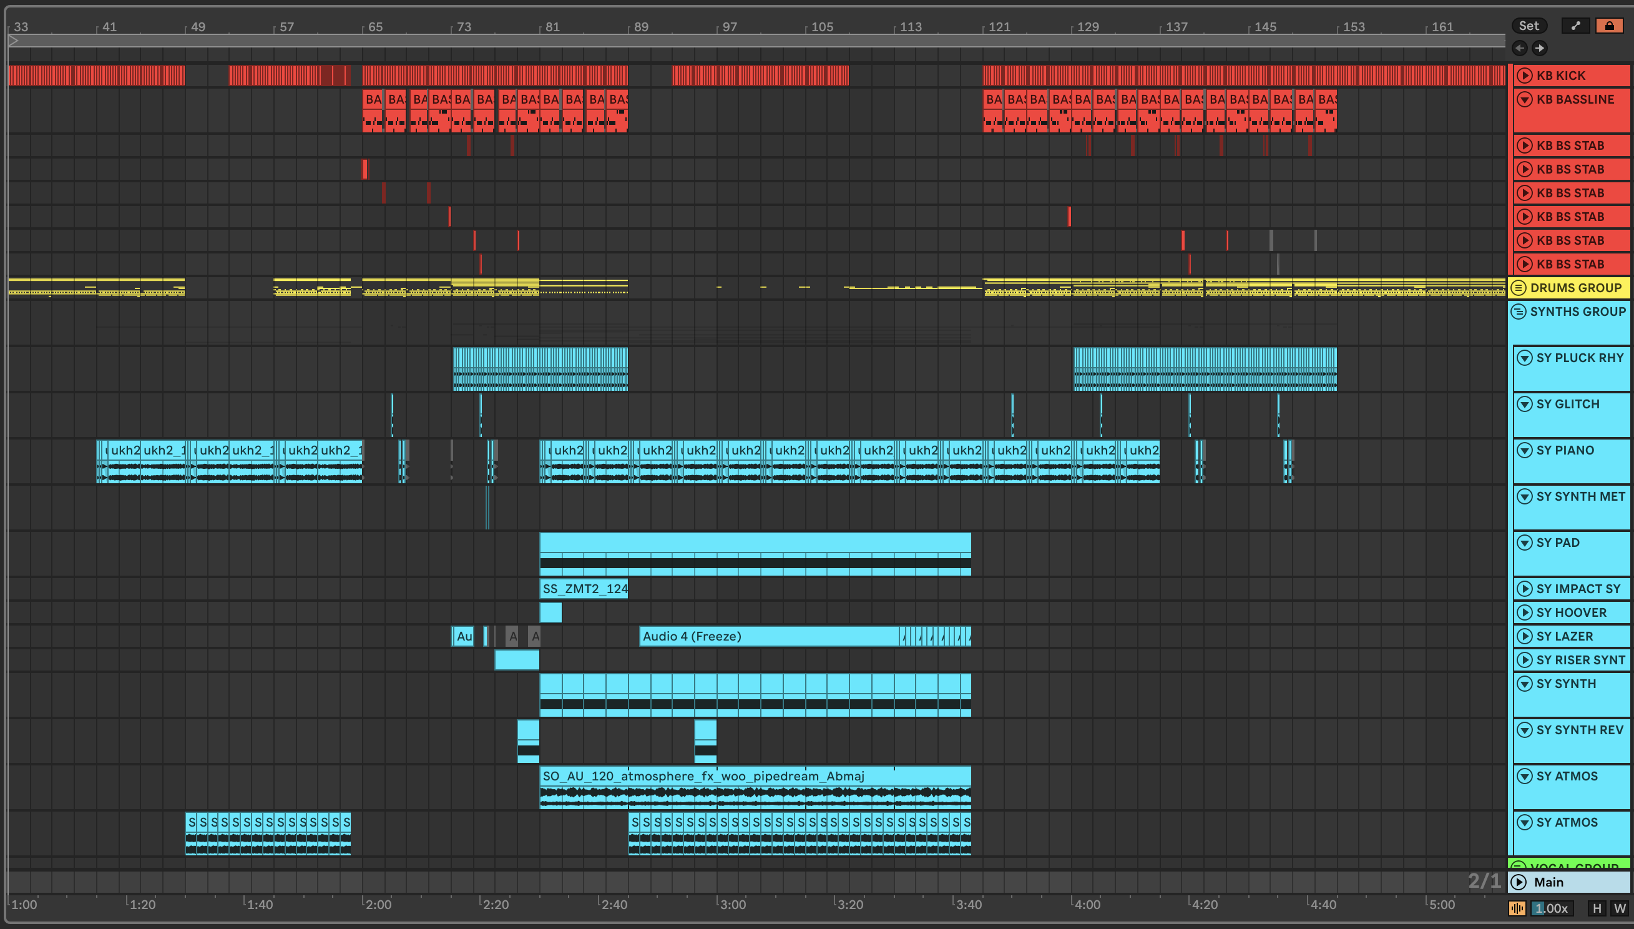The image size is (1634, 929).
Task: Select the DRUMS GROUP track title
Action: pos(1575,288)
